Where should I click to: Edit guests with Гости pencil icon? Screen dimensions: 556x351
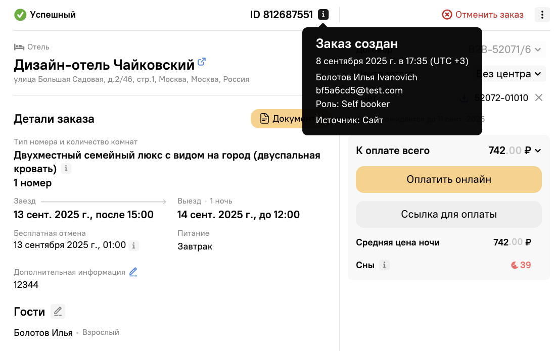[x=58, y=312]
